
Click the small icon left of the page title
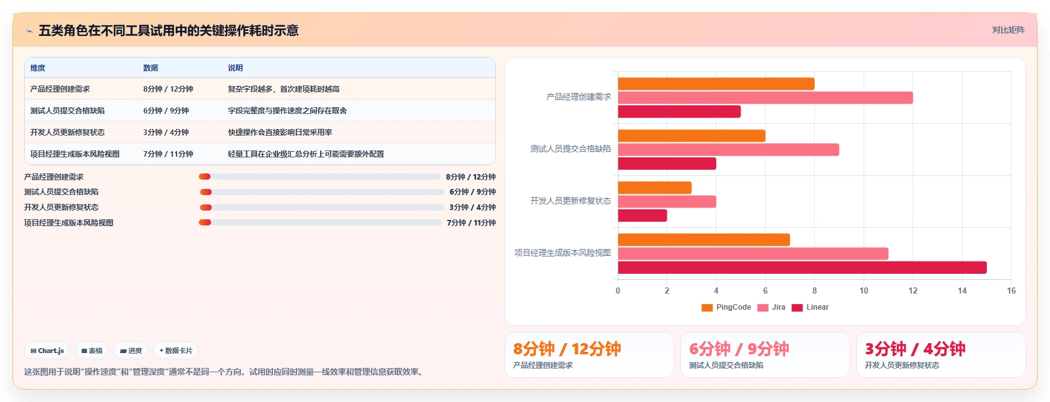29,31
